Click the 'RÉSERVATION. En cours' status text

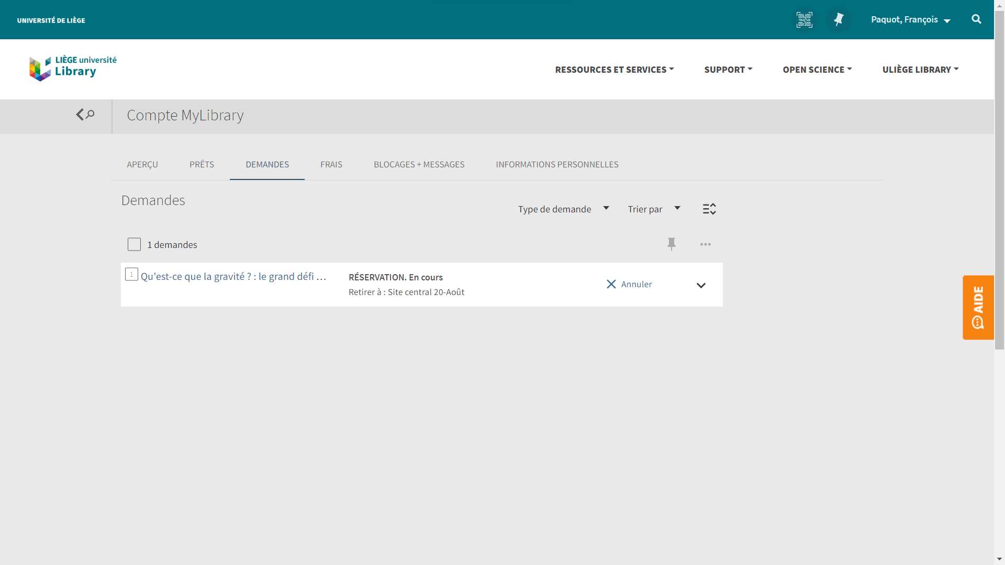point(396,277)
